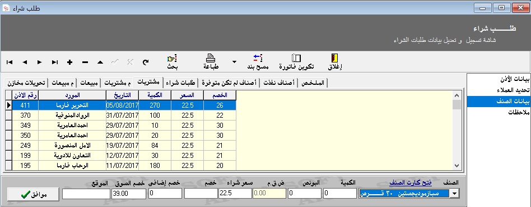
Task: Click the print (طباعة) button
Action: coord(211,62)
